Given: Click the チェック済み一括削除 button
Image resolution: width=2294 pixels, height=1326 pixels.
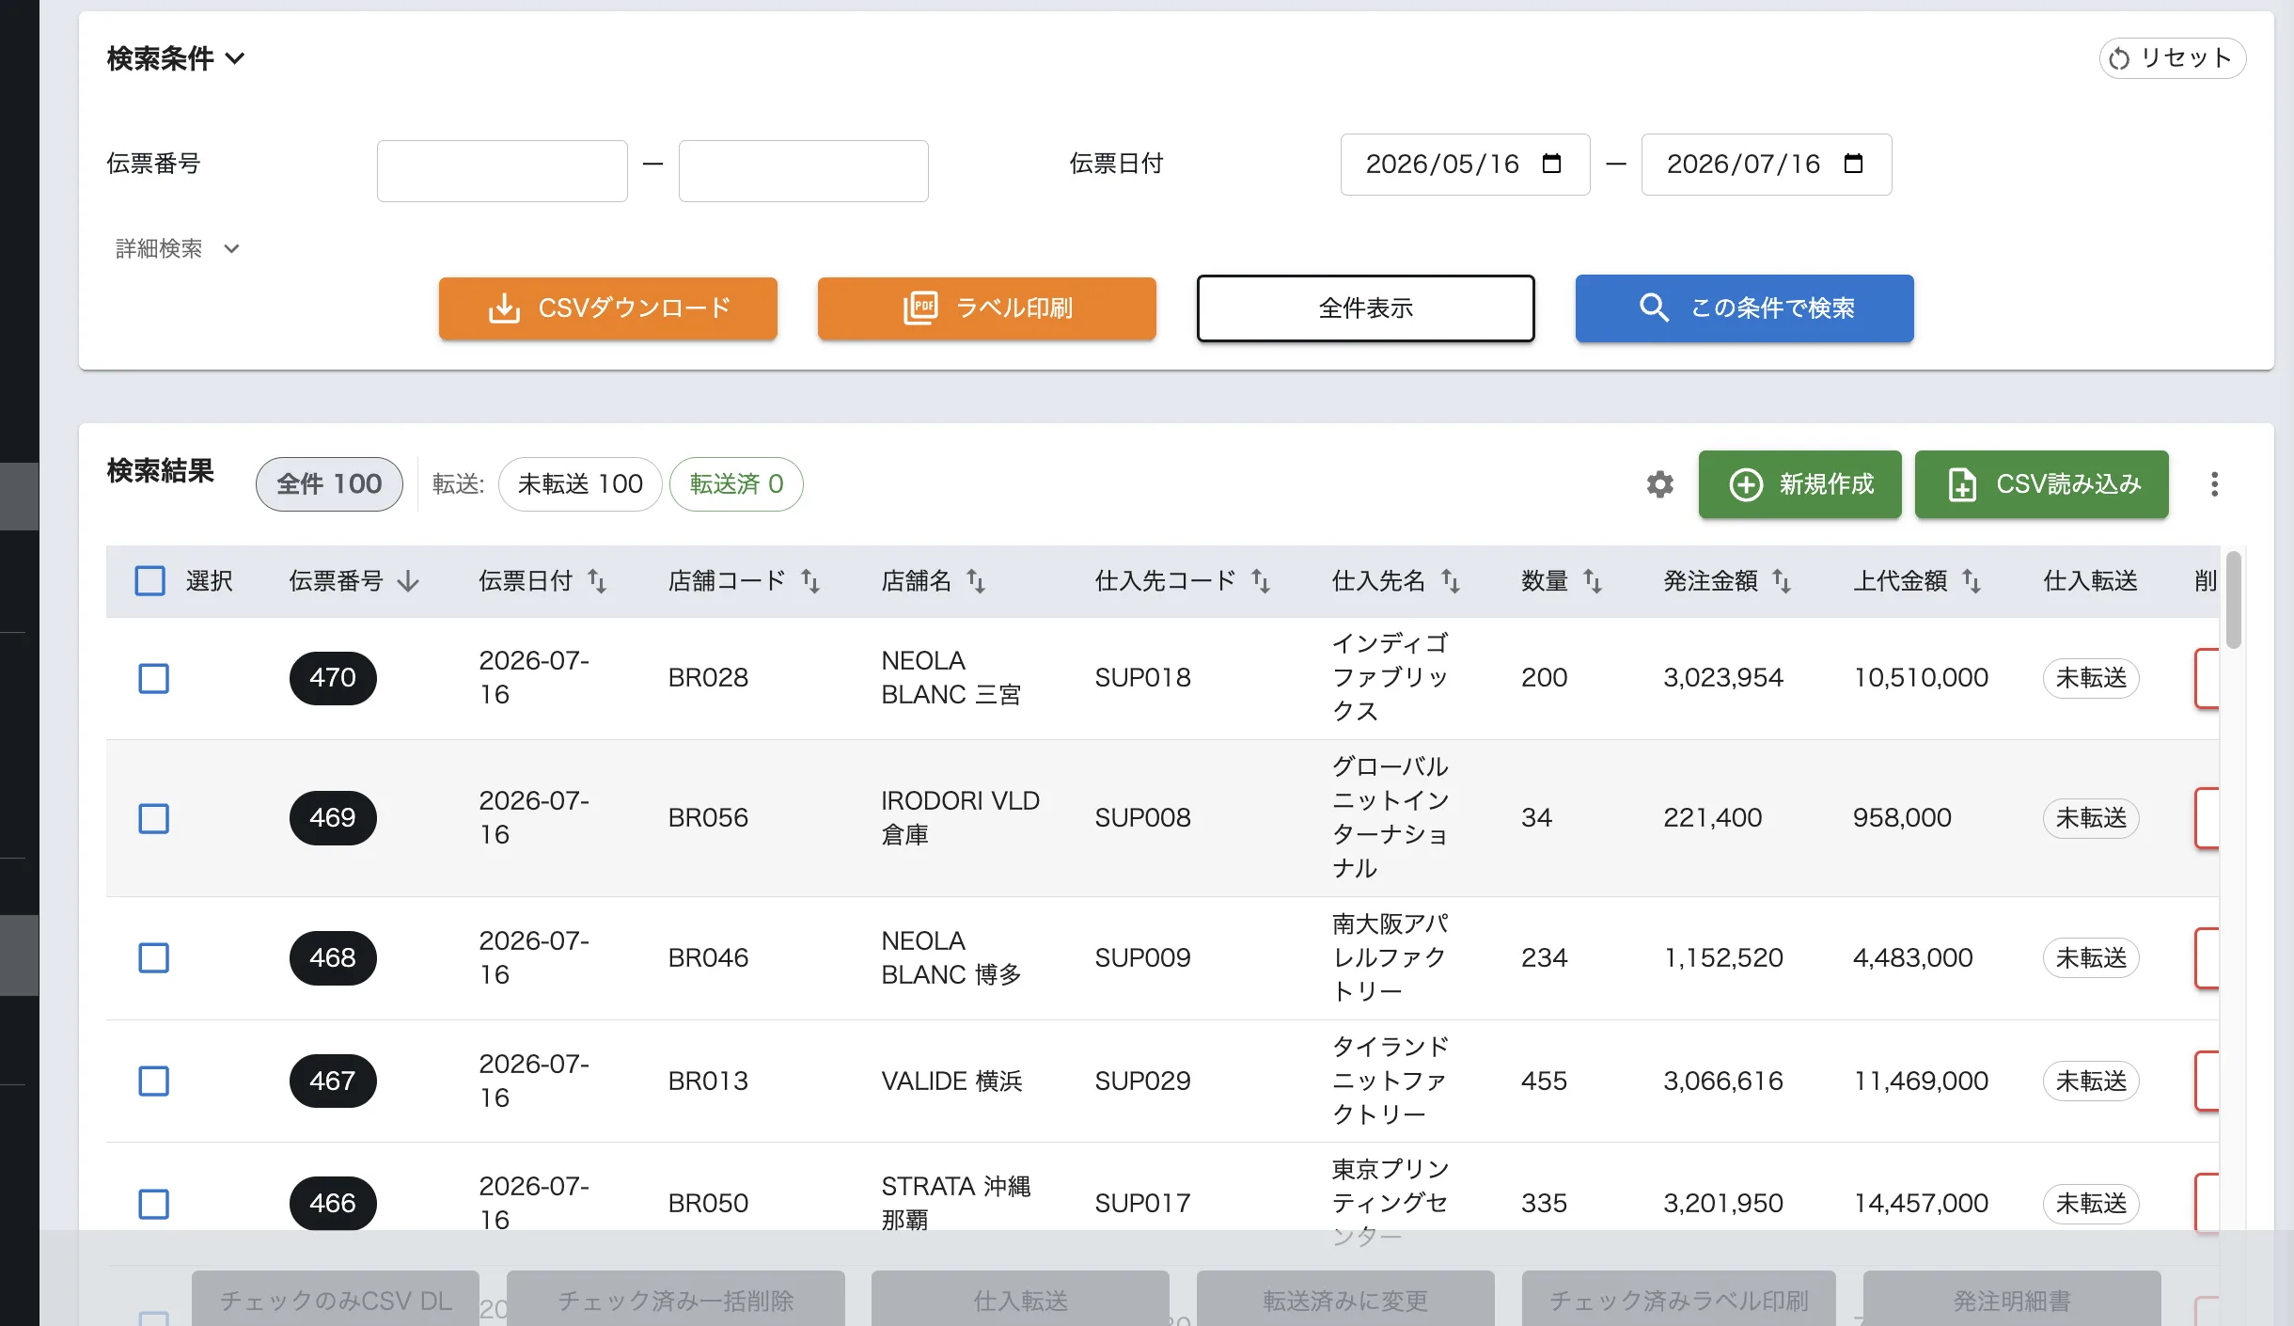Looking at the screenshot, I should tap(676, 1300).
